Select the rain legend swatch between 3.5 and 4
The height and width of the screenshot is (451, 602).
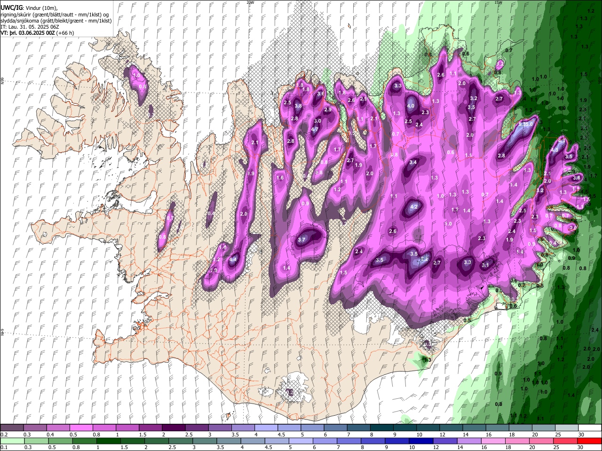[x=228, y=441]
